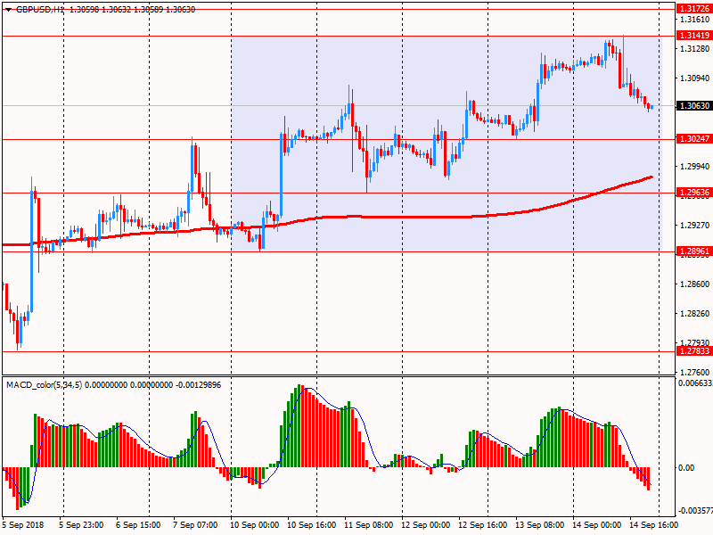Viewport: 713px width, 535px height.
Task: Click the 1.28260 price scale value
Action: (x=695, y=314)
